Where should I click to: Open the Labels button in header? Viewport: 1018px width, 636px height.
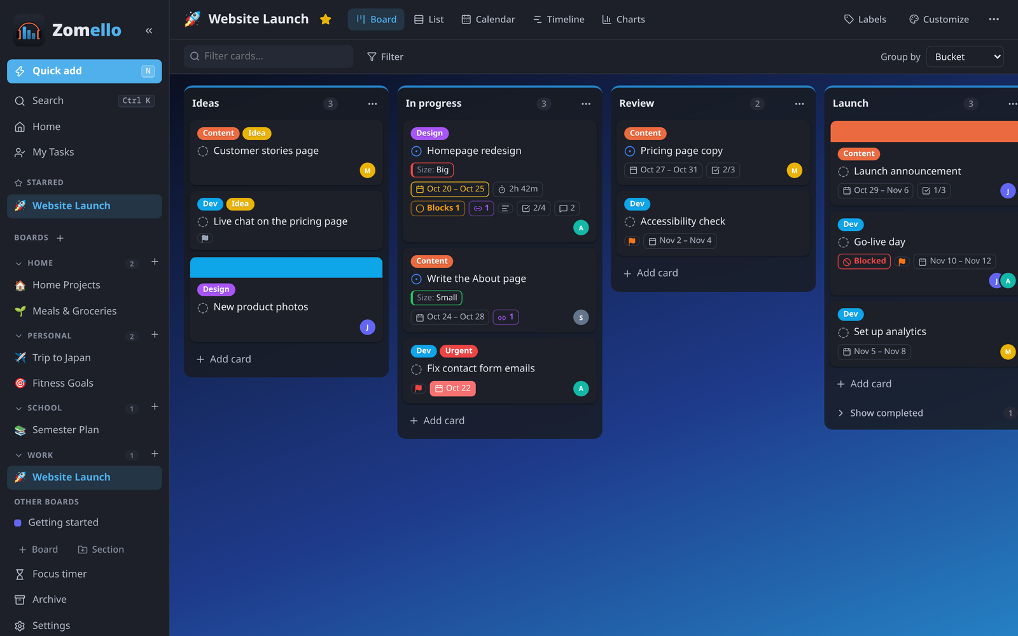(x=865, y=19)
